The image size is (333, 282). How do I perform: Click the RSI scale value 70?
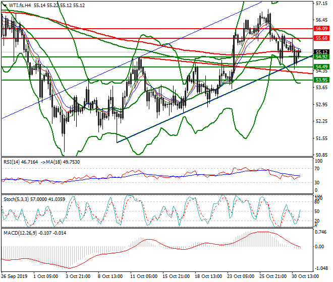(317, 169)
